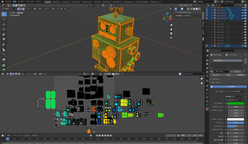Open the edit mode selector dropdown

click(9, 9)
